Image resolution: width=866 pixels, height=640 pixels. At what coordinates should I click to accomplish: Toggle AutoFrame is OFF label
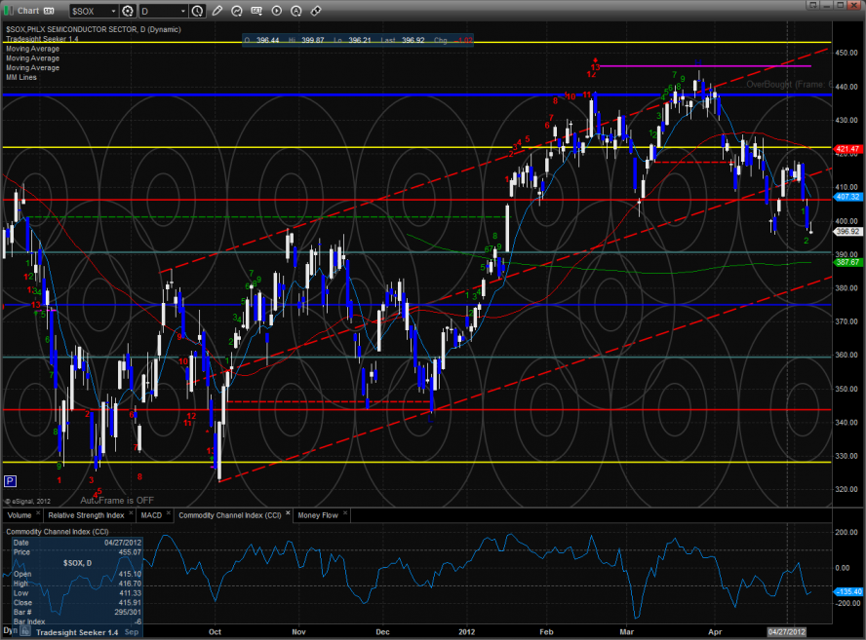(117, 499)
